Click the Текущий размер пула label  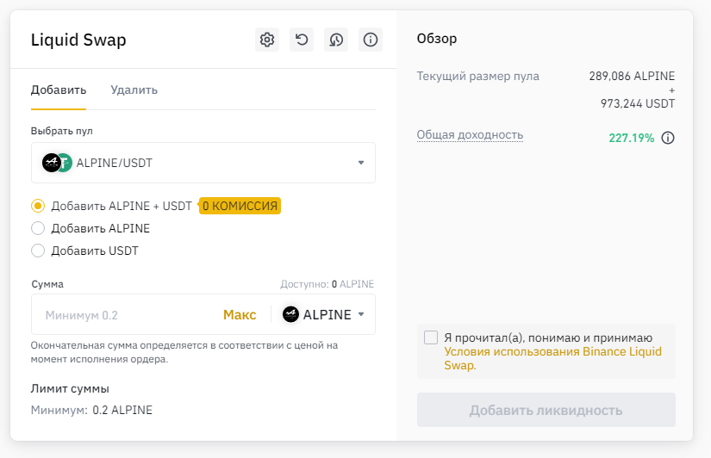(478, 76)
